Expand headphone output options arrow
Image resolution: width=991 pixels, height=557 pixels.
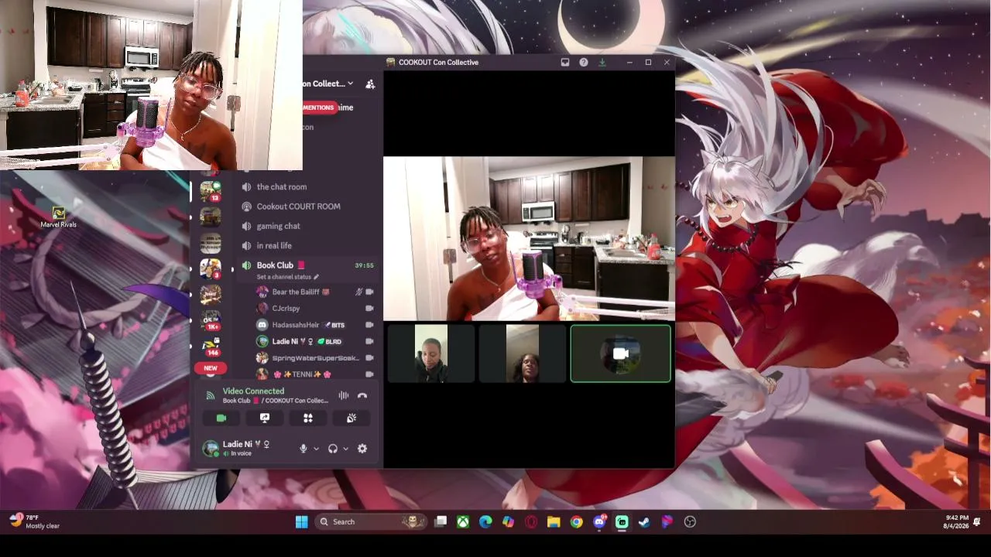[345, 449]
